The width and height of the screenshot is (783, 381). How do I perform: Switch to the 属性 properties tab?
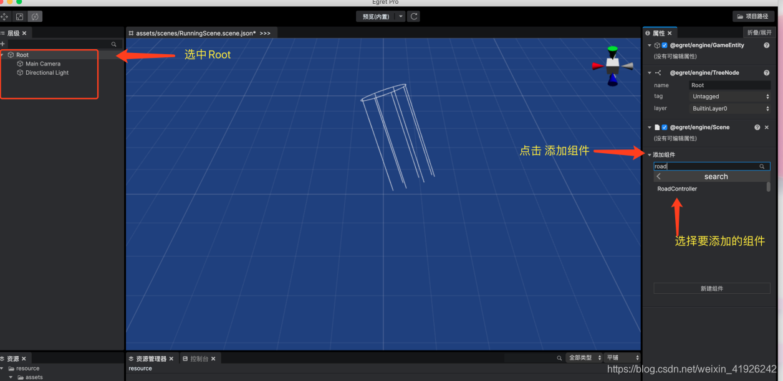(658, 33)
